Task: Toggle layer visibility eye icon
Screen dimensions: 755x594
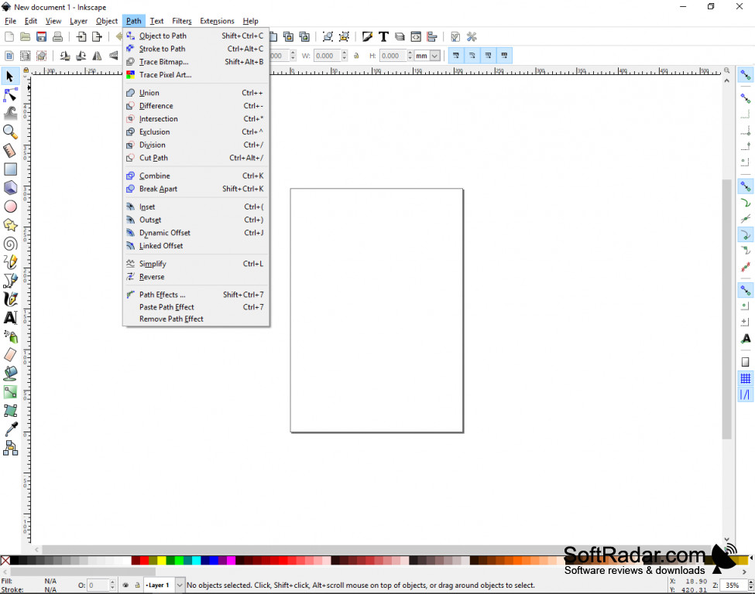Action: click(x=125, y=585)
